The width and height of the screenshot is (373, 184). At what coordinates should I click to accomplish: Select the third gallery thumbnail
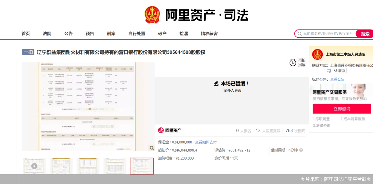88,166
